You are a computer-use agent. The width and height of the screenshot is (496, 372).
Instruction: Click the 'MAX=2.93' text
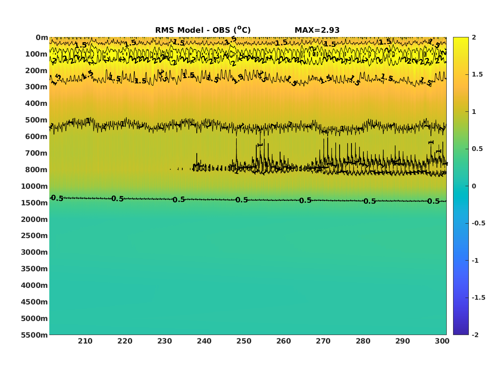[317, 30]
